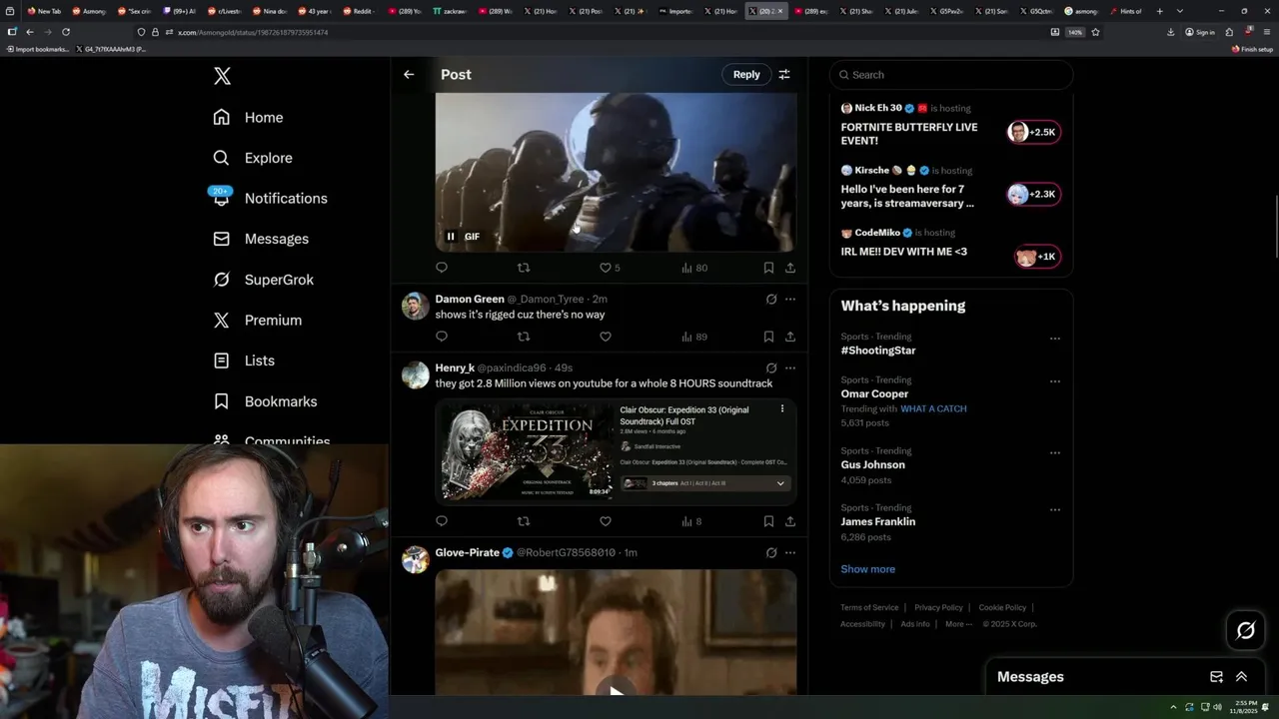
Task: Open the Terms of Service link
Action: [869, 607]
